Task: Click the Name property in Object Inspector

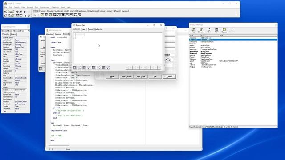Action: 15,90
